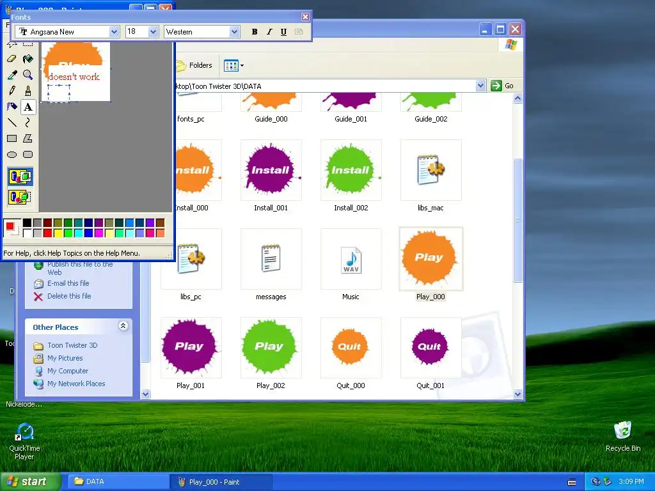The image size is (655, 491).
Task: Open the Western script dropdown
Action: (x=234, y=32)
